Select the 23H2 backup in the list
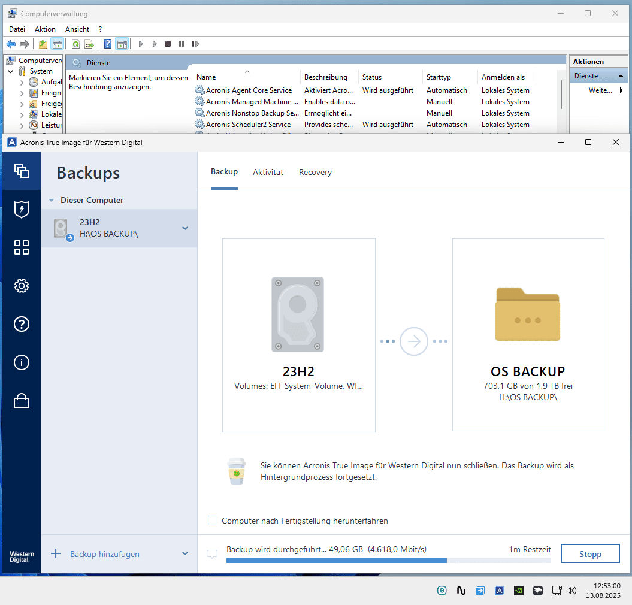632x605 pixels. (119, 228)
